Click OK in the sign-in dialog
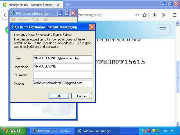Viewport: 180px width, 135px height. tap(59, 96)
